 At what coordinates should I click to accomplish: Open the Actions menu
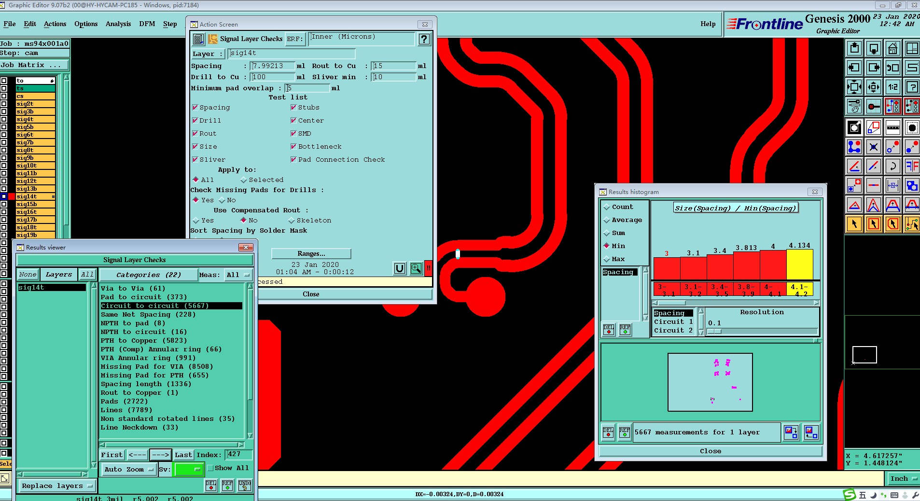(55, 24)
